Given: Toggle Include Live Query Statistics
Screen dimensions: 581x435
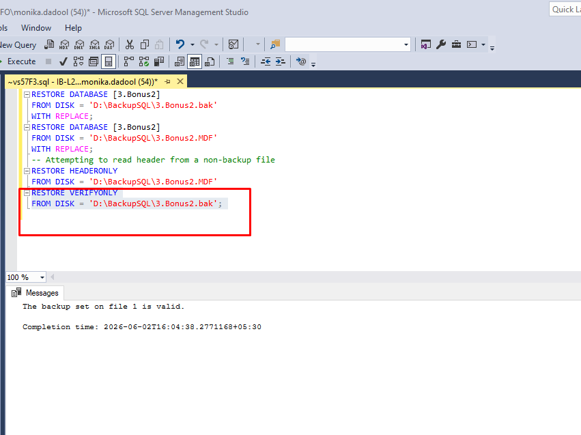Looking at the screenshot, I should (x=144, y=61).
